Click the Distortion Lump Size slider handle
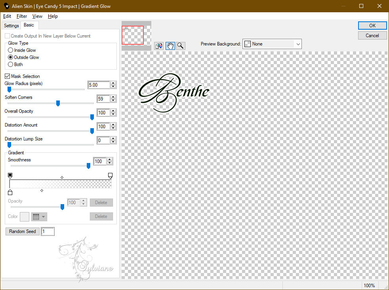This screenshot has height=290, width=389. click(x=9, y=145)
